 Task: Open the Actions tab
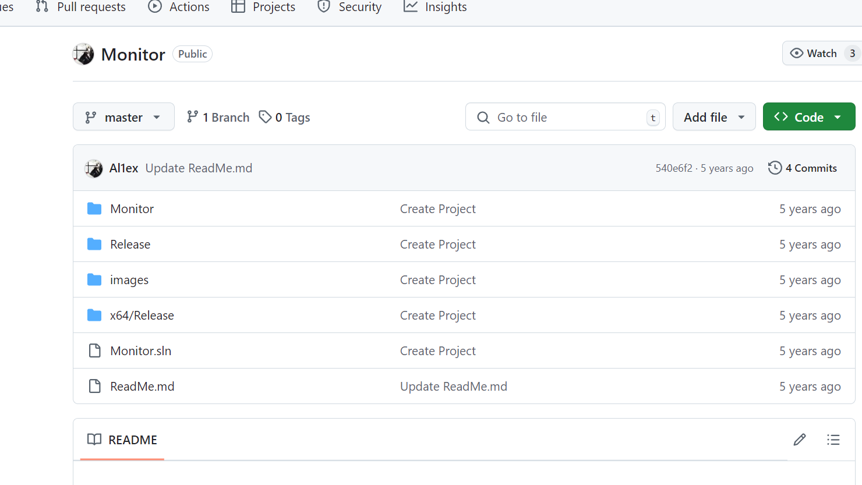[179, 7]
